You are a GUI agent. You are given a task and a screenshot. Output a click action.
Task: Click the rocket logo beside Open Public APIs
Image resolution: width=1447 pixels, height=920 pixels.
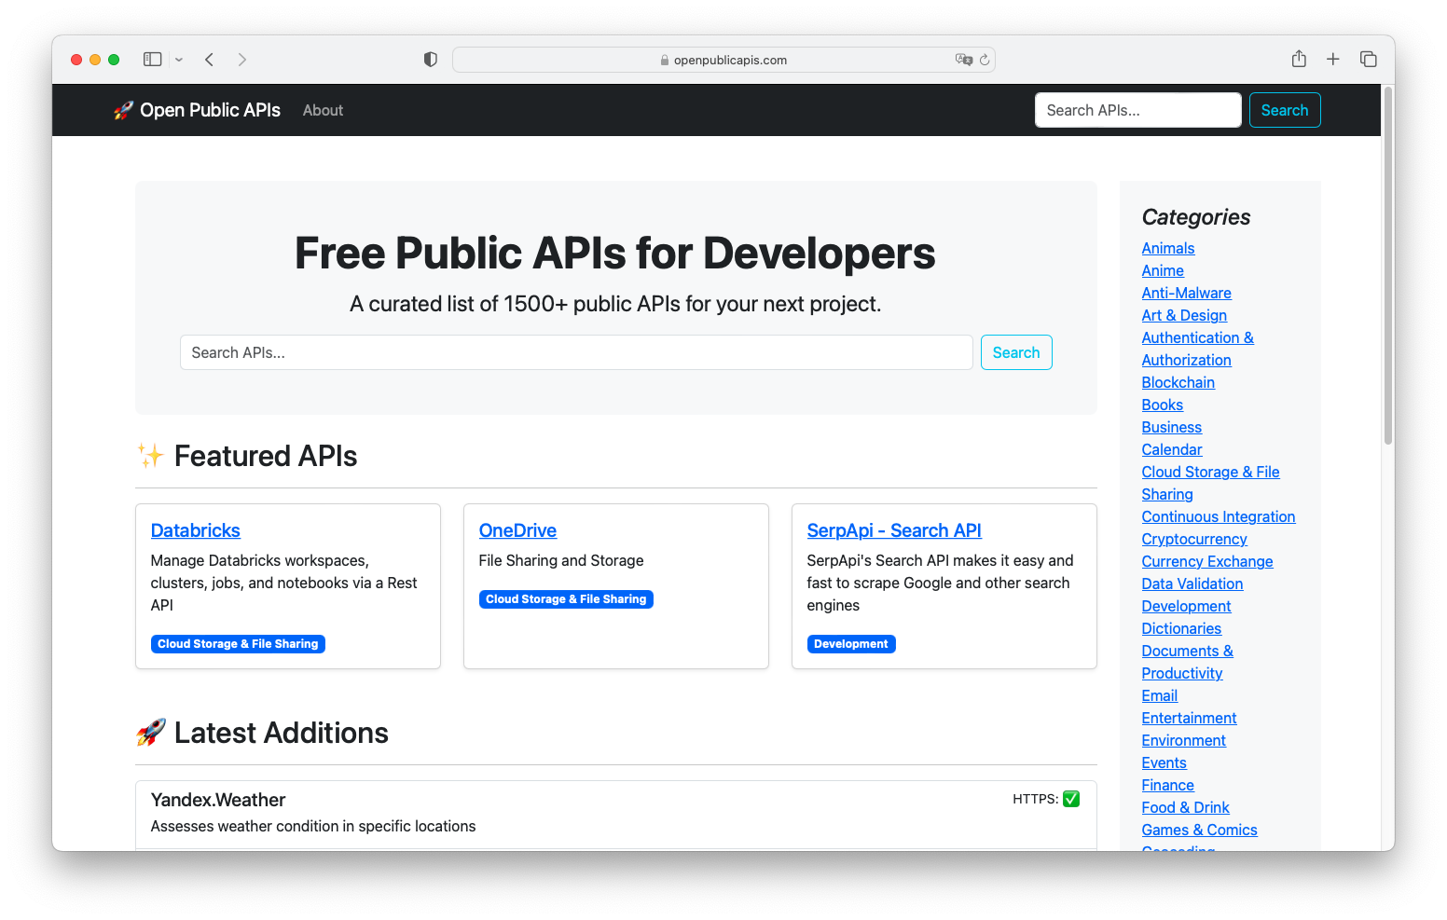(123, 110)
